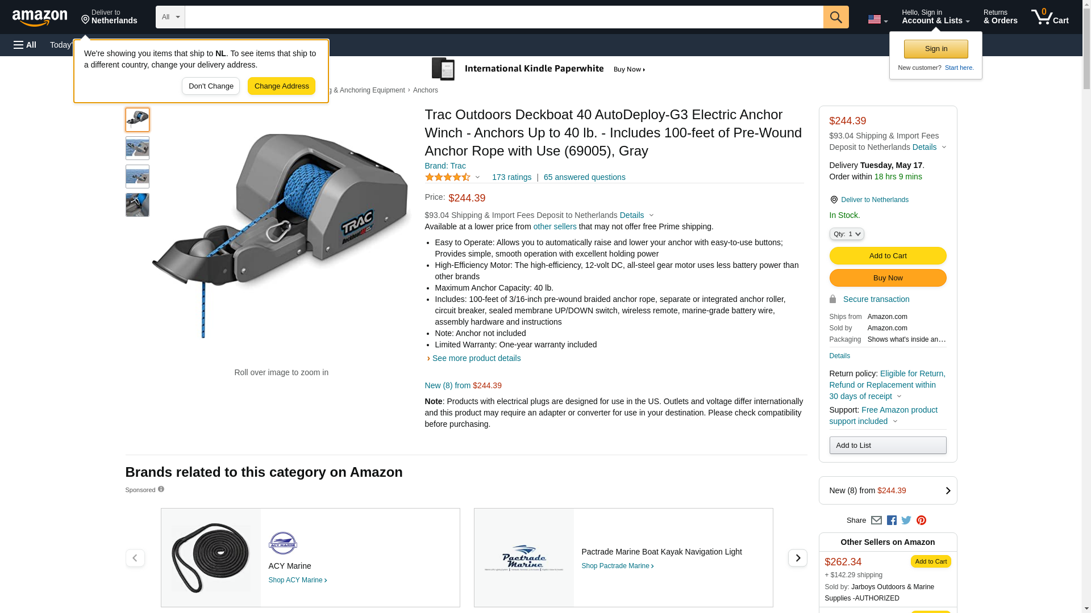Click next arrow in related brands carousel

pyautogui.click(x=797, y=558)
